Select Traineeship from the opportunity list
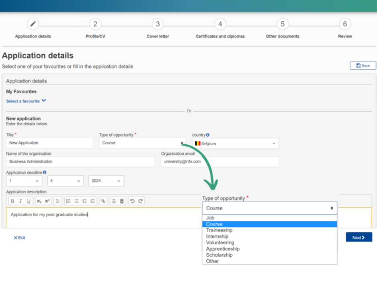This screenshot has width=377, height=283. point(270,230)
